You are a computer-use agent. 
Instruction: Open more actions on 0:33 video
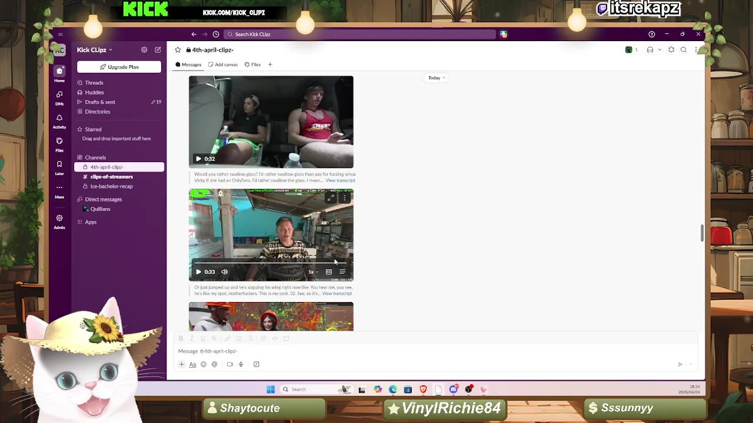pyautogui.click(x=345, y=198)
